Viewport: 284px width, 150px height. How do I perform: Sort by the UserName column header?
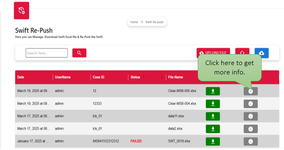[63, 77]
